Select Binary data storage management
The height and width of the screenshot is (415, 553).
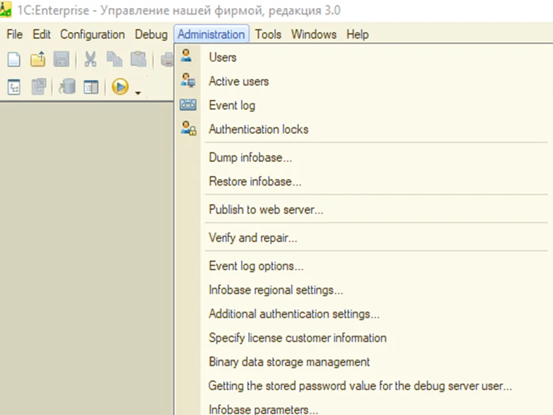pyautogui.click(x=364, y=362)
